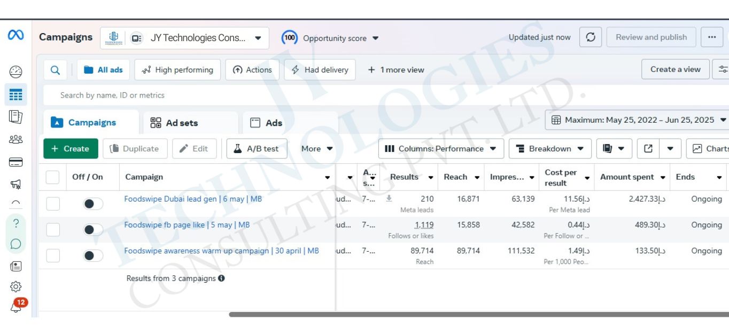The height and width of the screenshot is (336, 729).
Task: Click the Create a view button
Action: 676,69
